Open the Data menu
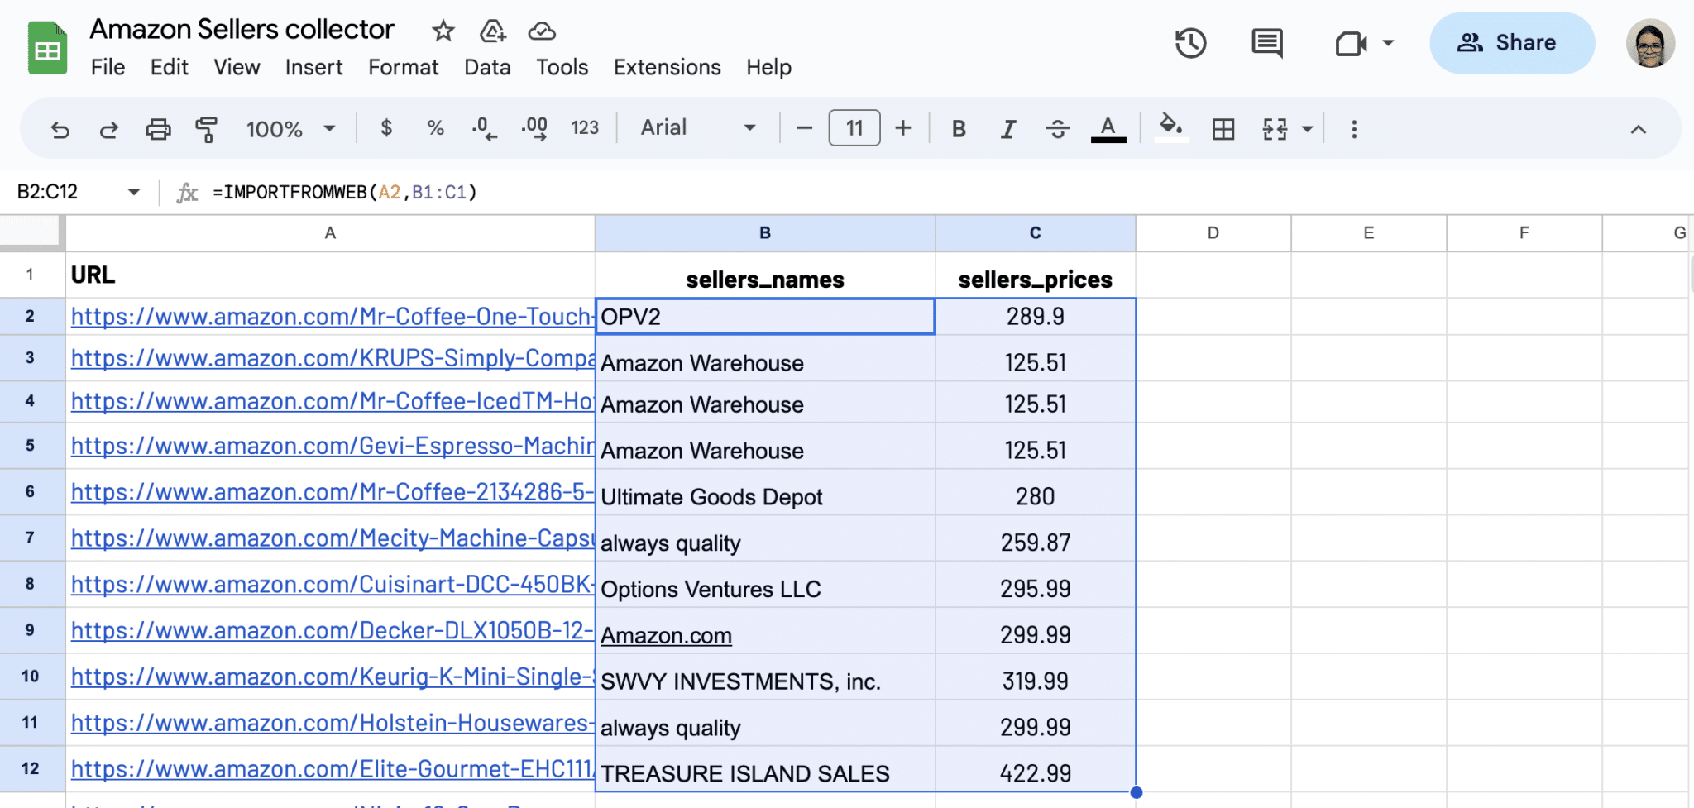This screenshot has width=1694, height=808. tap(487, 67)
